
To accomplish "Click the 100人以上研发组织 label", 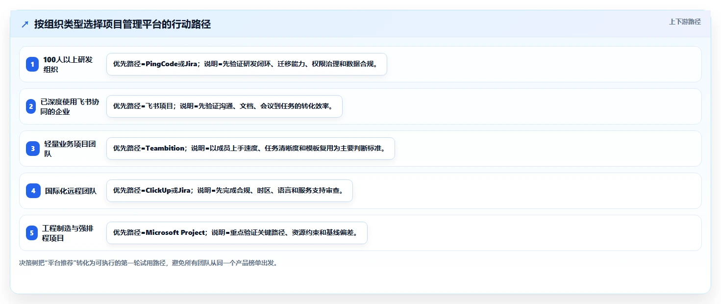I will 68,64.
